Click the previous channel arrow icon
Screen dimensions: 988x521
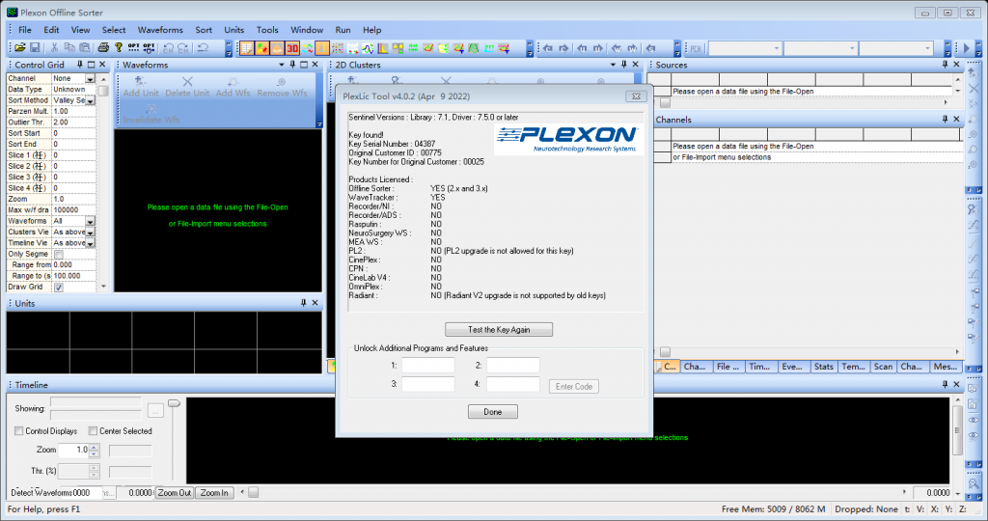coord(548,48)
